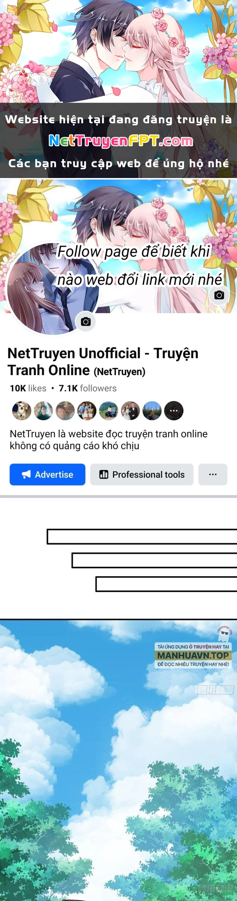
Task: Click the profile picture camera icon
Action: [x=86, y=321]
